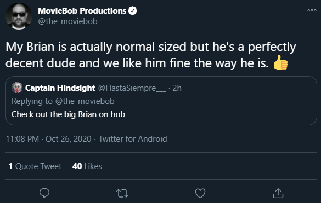The image size is (321, 203).
Task: View the 40 Likes list
Action: [87, 166]
